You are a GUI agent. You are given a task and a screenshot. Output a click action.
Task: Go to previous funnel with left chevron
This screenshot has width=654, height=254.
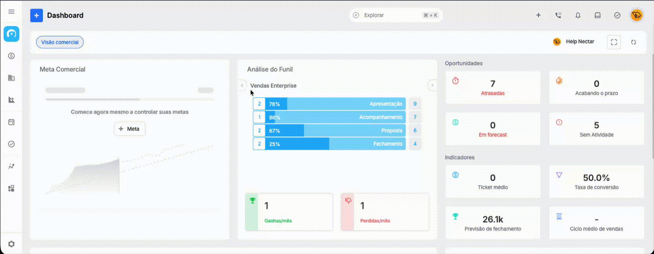[x=242, y=85]
